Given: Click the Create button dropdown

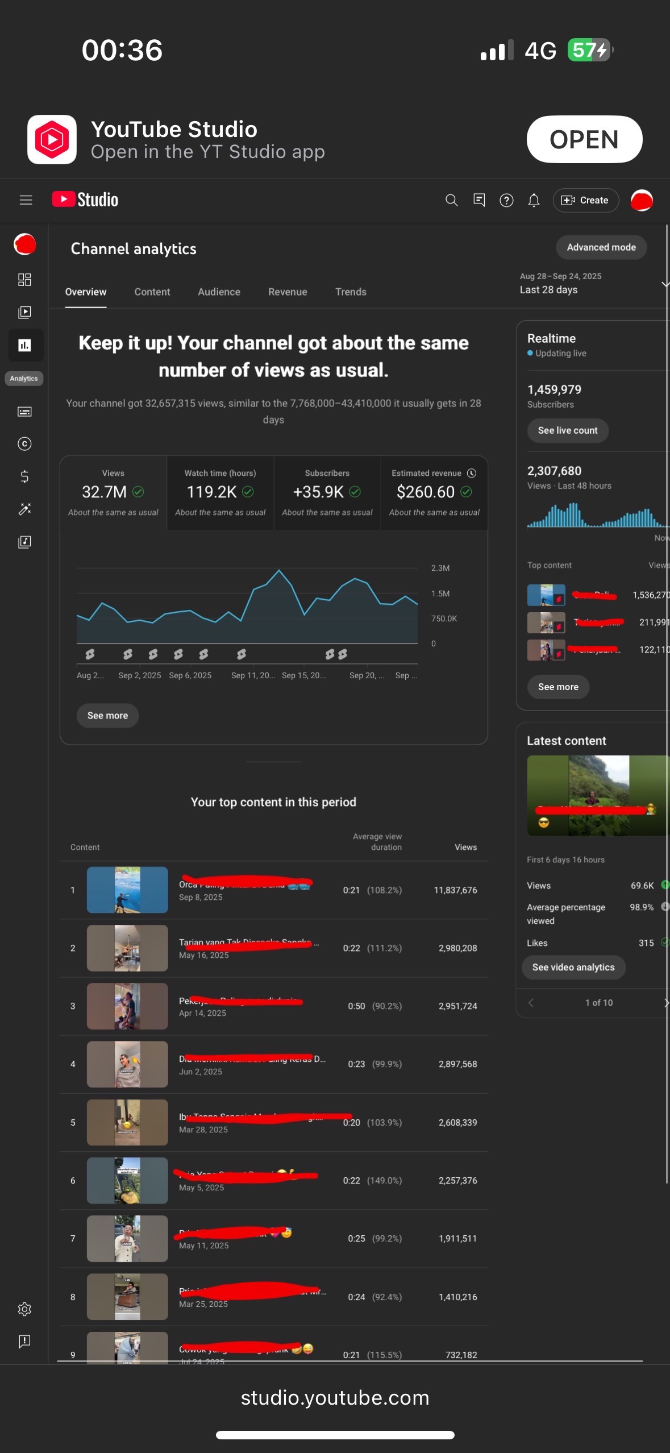Looking at the screenshot, I should tap(585, 200).
